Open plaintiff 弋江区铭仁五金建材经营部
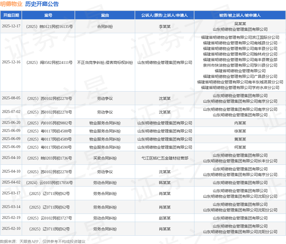Viewport: 286px width, 244px height. pyautogui.click(x=165, y=158)
